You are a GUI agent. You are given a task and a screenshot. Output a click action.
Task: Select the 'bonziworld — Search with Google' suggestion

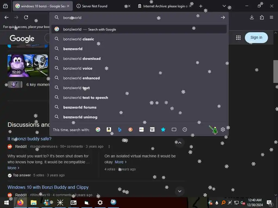[139, 29]
